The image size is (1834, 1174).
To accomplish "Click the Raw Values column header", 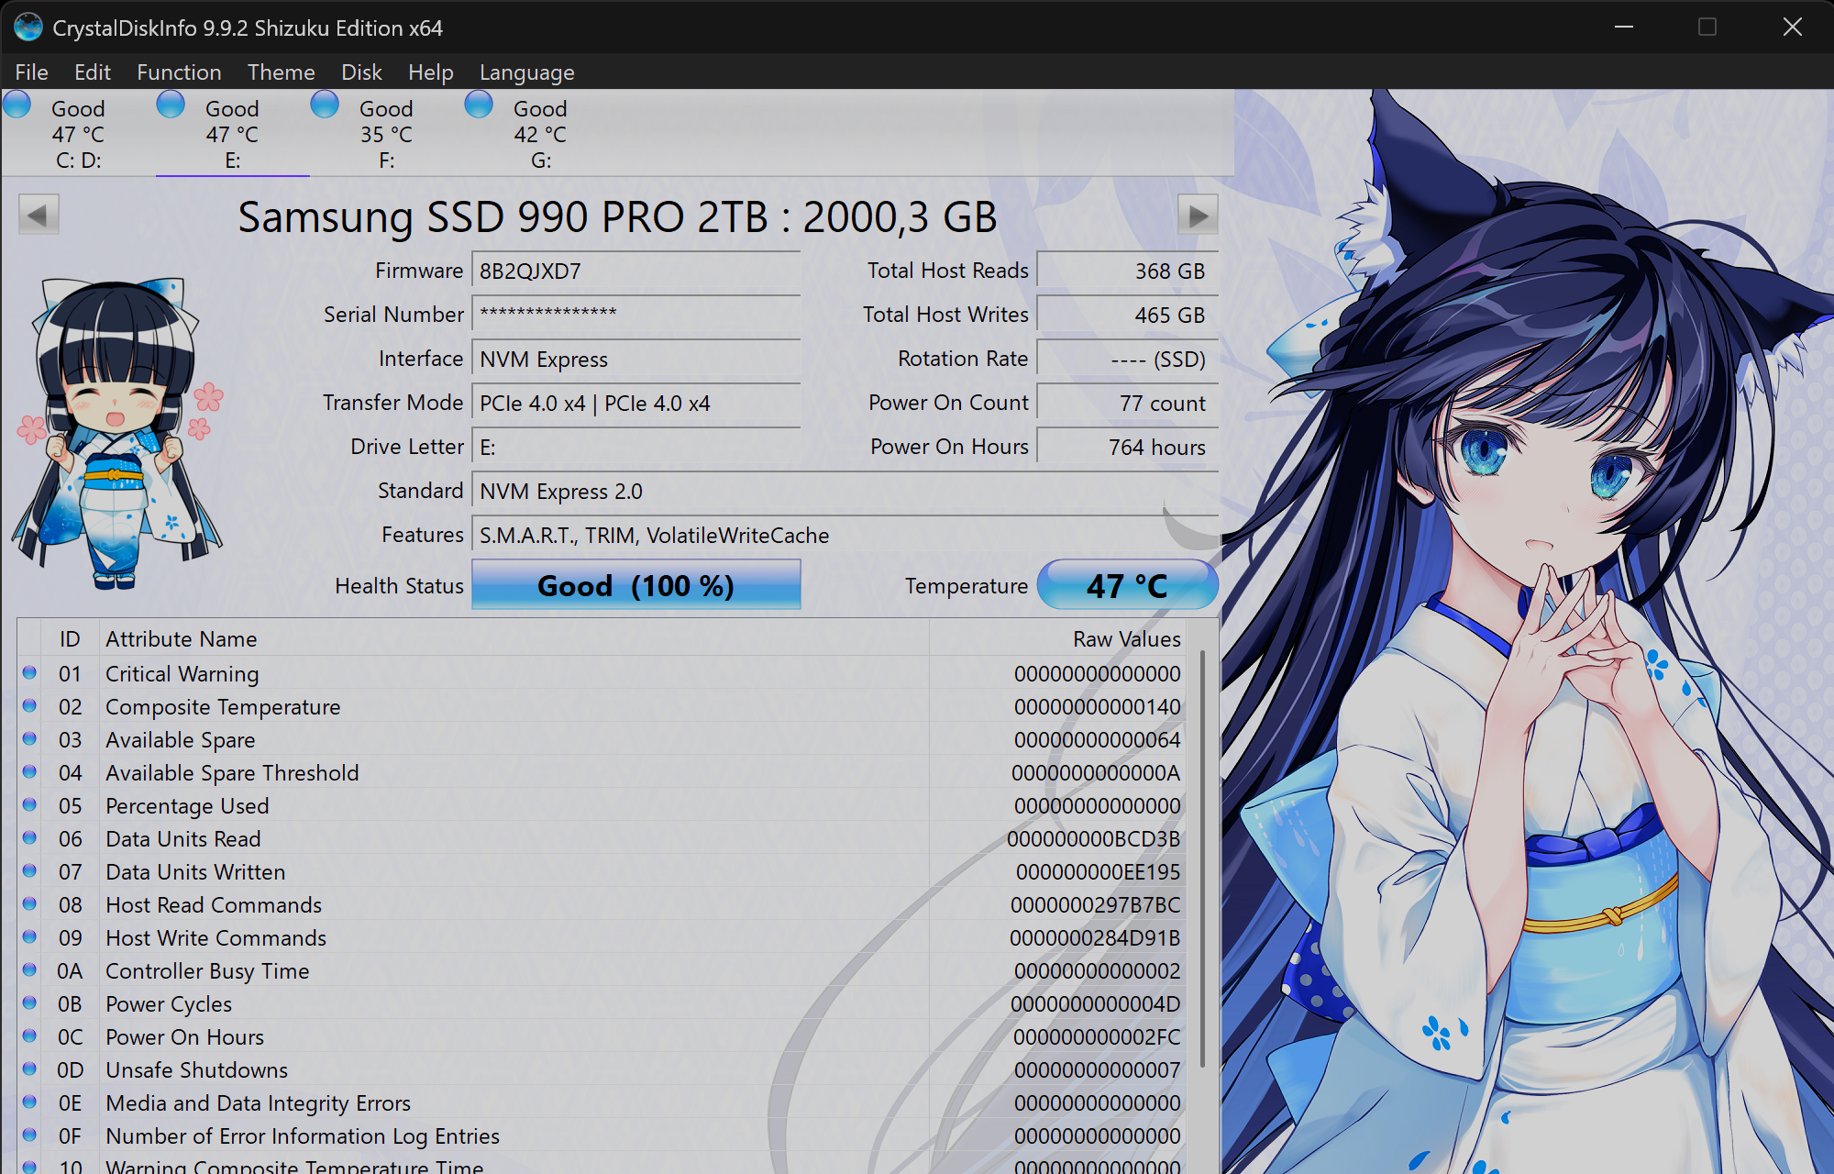I will click(1057, 638).
